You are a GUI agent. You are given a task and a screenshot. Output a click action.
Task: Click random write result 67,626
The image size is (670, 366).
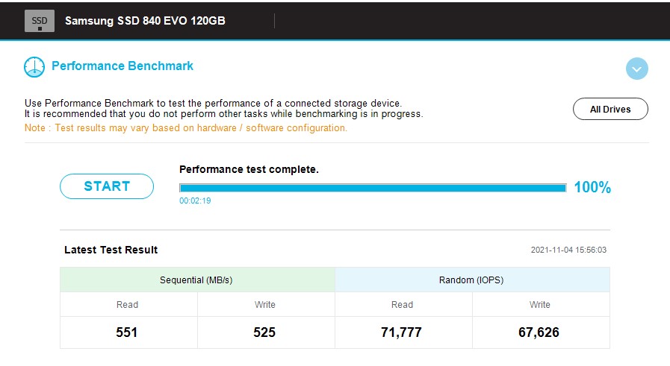click(x=539, y=332)
